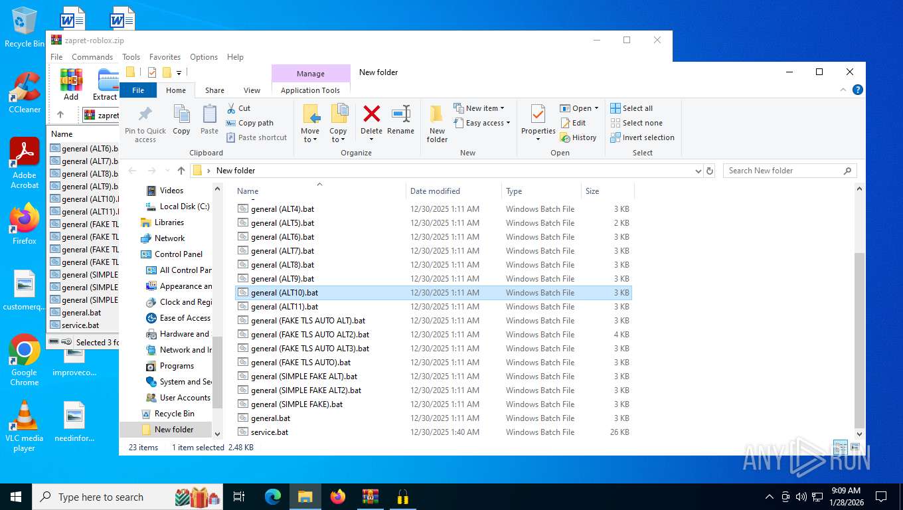
Task: Open Firefox from the taskbar
Action: [x=338, y=497]
